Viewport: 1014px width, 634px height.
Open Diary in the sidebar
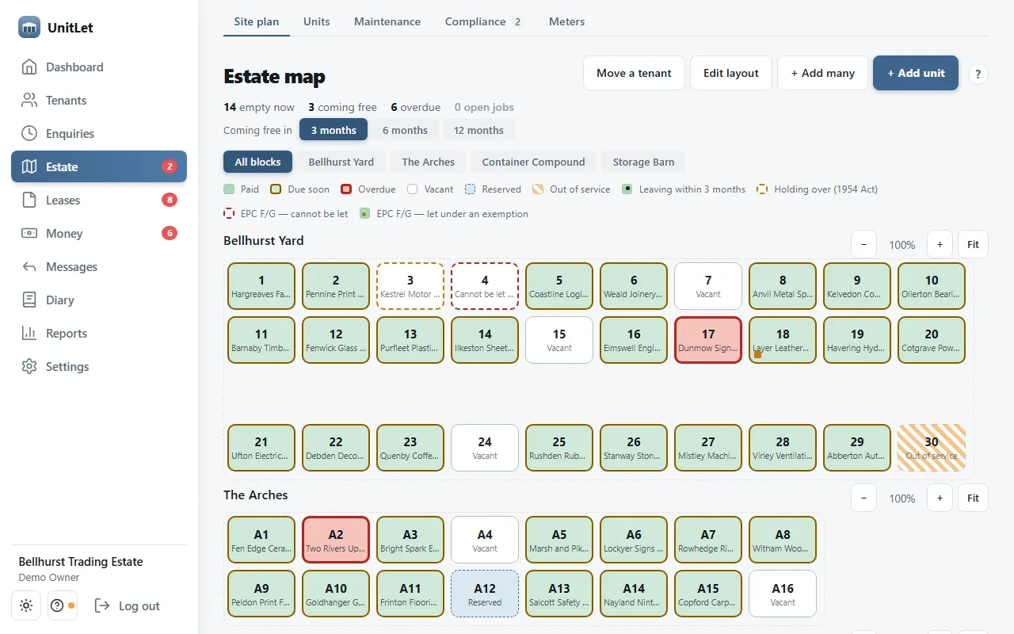99,300
